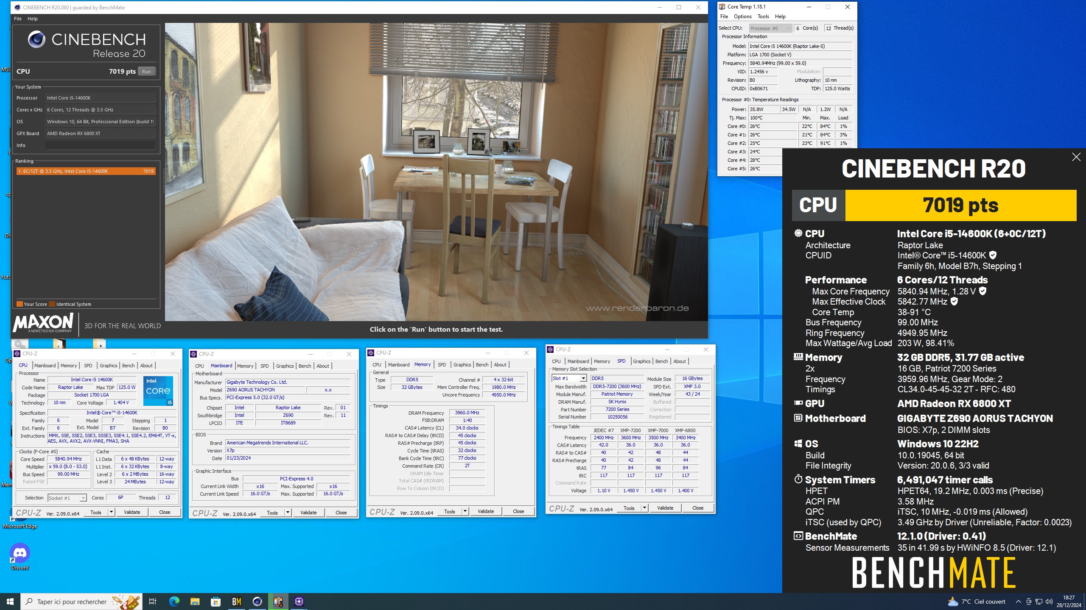Open network status in system tray
This screenshot has width=1086, height=610.
point(1039,602)
